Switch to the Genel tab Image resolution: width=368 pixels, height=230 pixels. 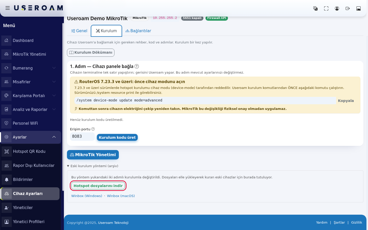[79, 31]
